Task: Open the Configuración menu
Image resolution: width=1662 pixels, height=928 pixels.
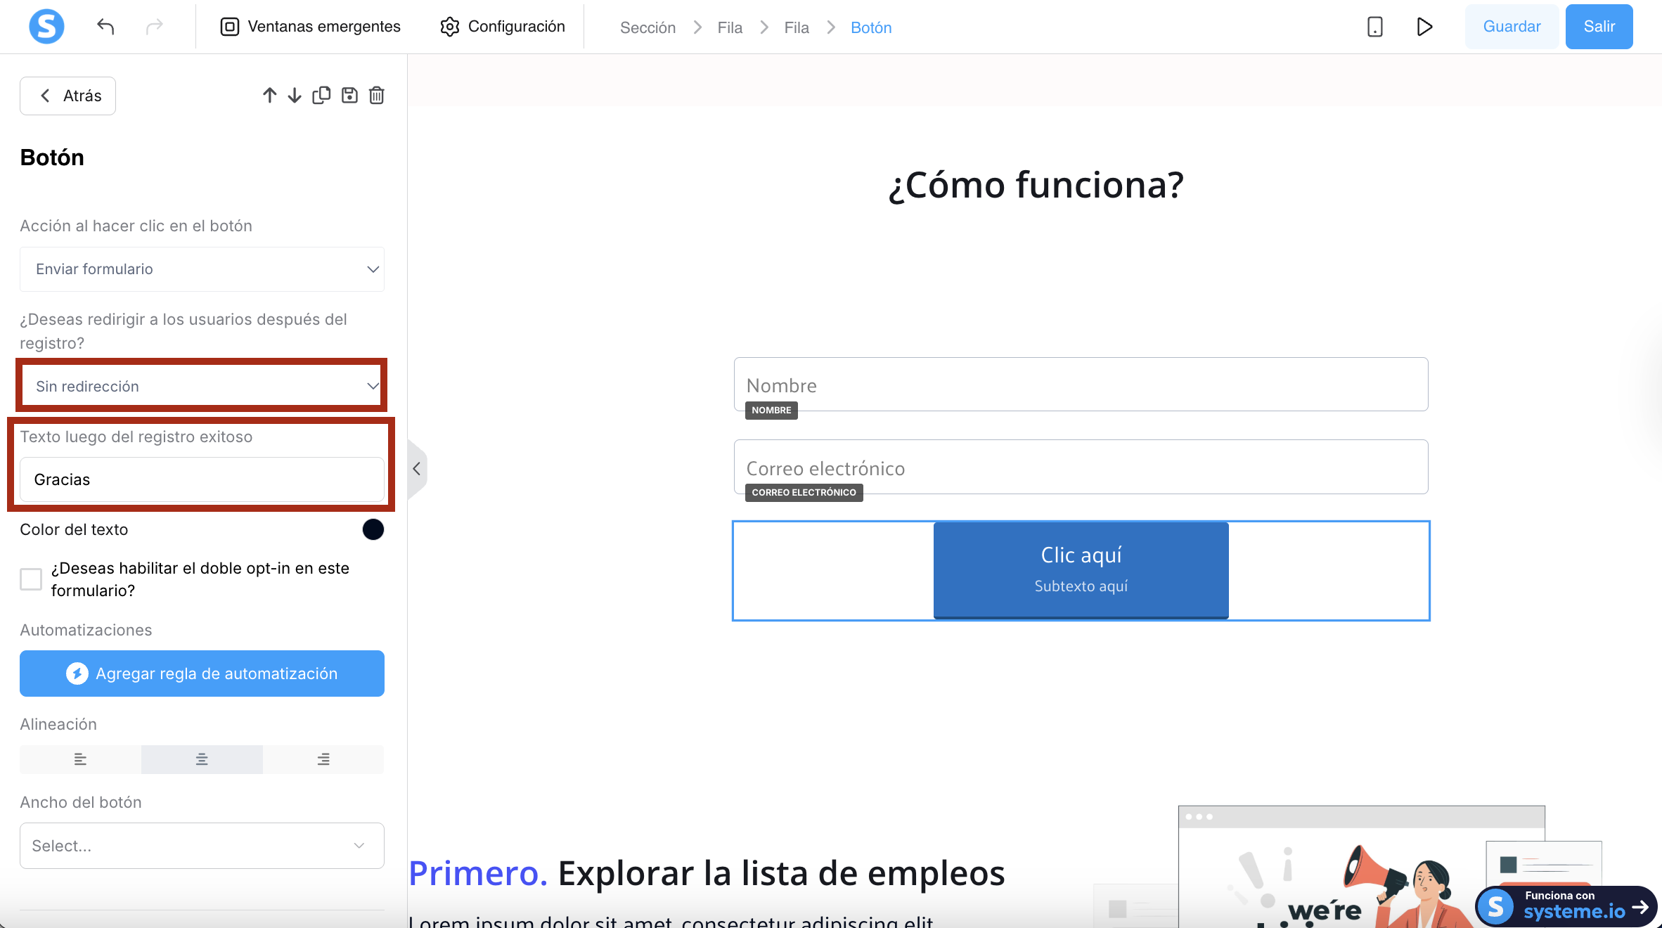Action: pos(503,27)
